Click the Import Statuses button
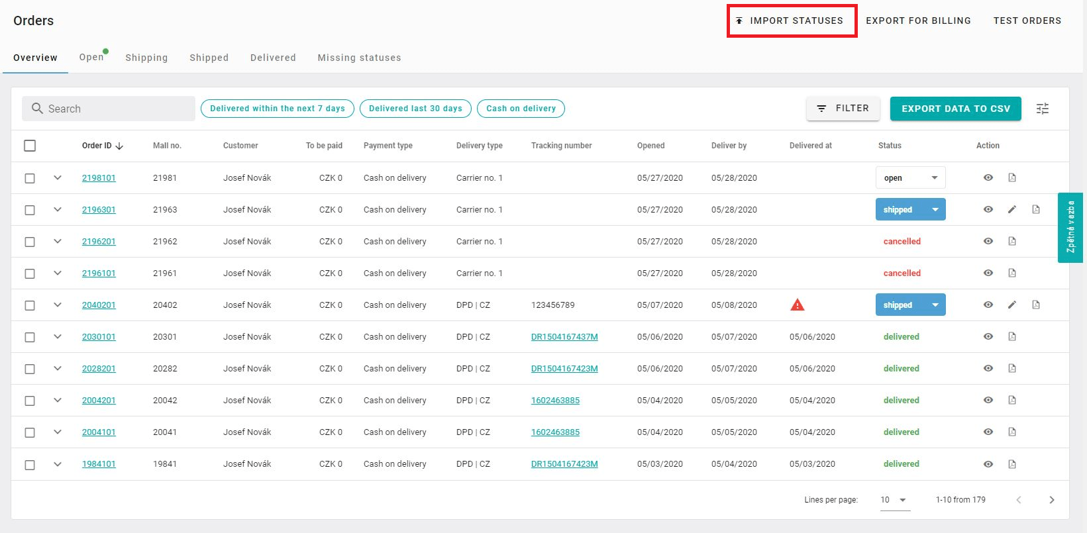 (x=792, y=21)
